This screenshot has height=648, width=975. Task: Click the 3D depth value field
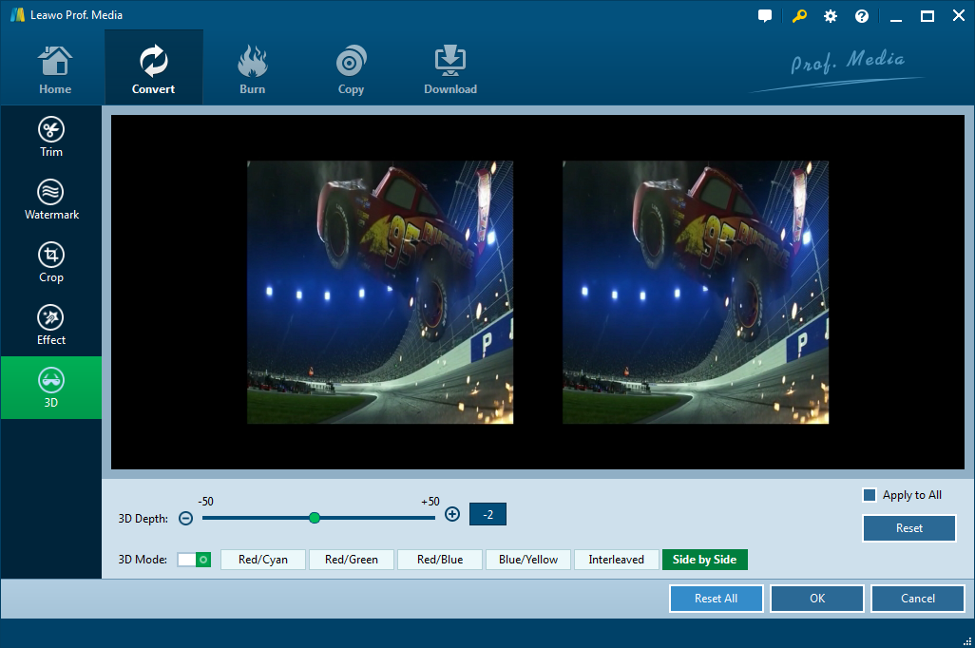tap(487, 514)
